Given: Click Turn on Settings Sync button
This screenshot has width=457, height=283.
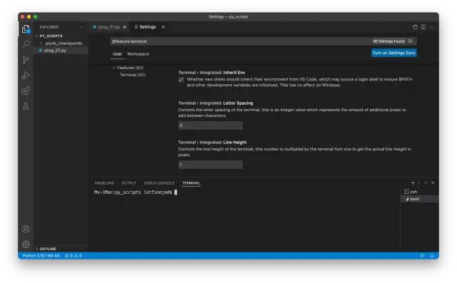Looking at the screenshot, I should [393, 53].
